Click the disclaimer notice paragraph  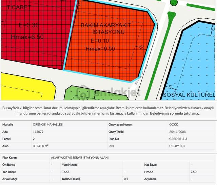coord(108,111)
